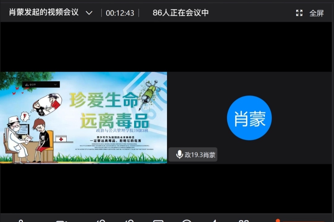Click the 00:12:43 meeting timer
Image resolution: width=334 pixels, height=222 pixels.
tap(120, 13)
